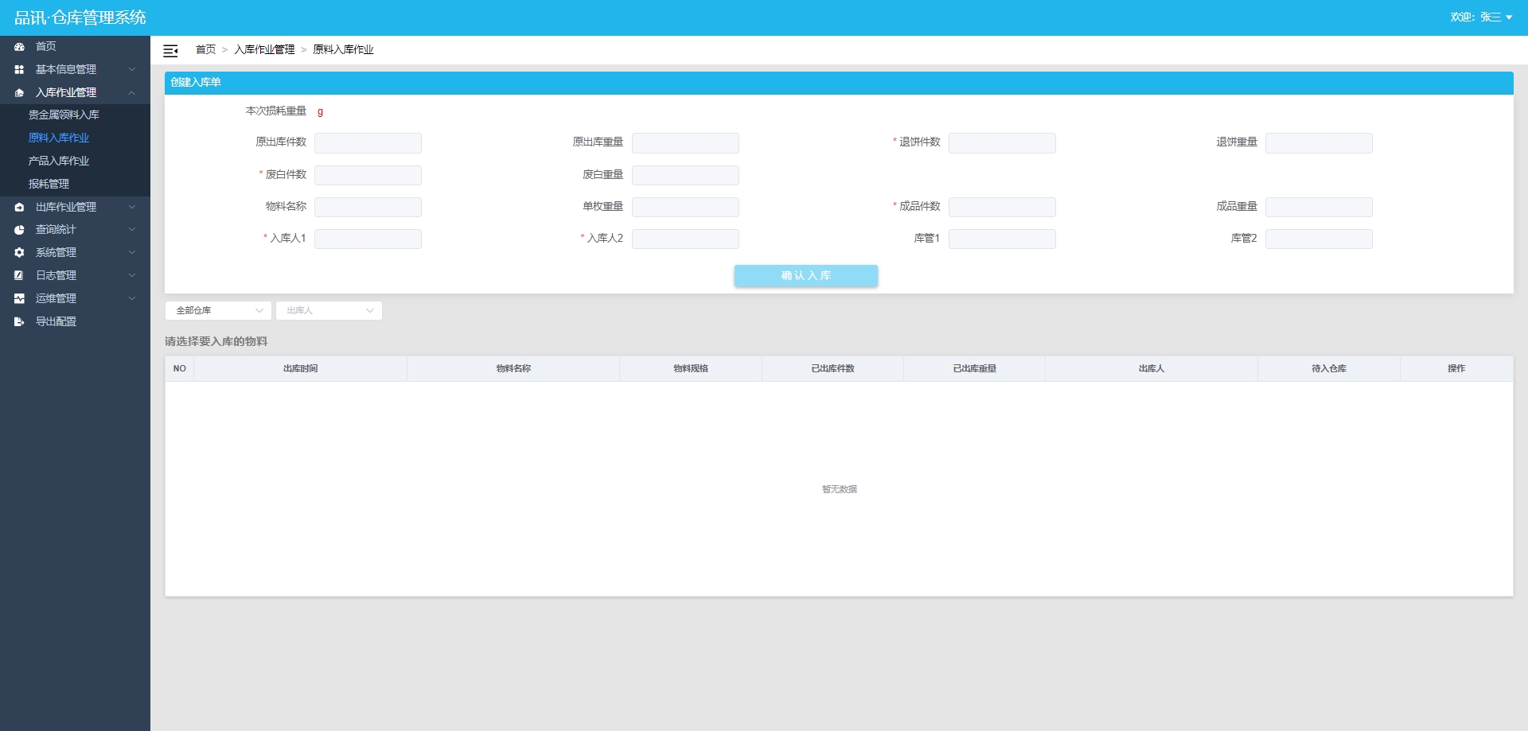The height and width of the screenshot is (731, 1528).
Task: Click the 请选择要入库的物料 heading
Action: coord(216,342)
